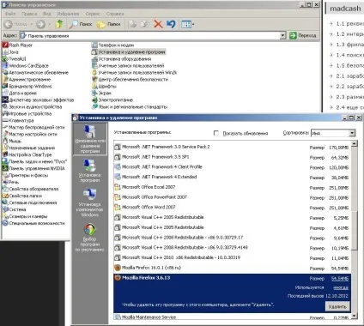Viewport: 364px width, 326px height.
Task: Select Microsoft .NET Framework 4 Extended row
Action: (x=232, y=177)
